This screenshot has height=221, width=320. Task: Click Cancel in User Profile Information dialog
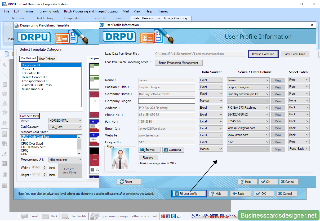coord(288,182)
